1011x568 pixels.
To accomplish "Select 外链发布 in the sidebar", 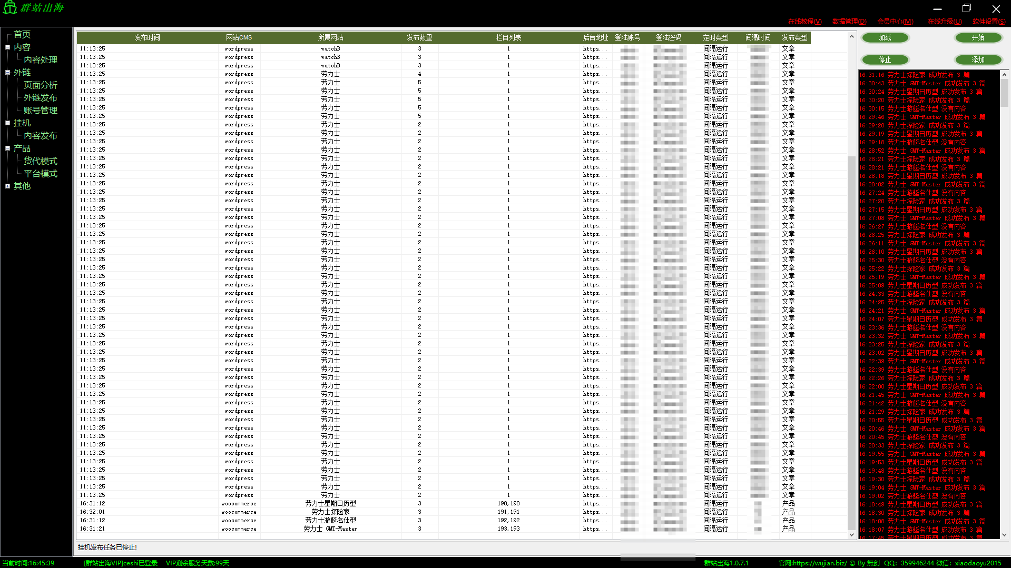I will pyautogui.click(x=41, y=97).
